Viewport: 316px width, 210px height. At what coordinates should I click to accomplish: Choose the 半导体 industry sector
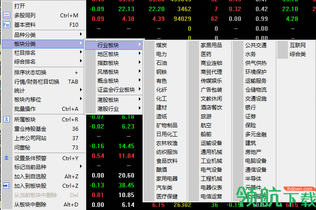253,178
